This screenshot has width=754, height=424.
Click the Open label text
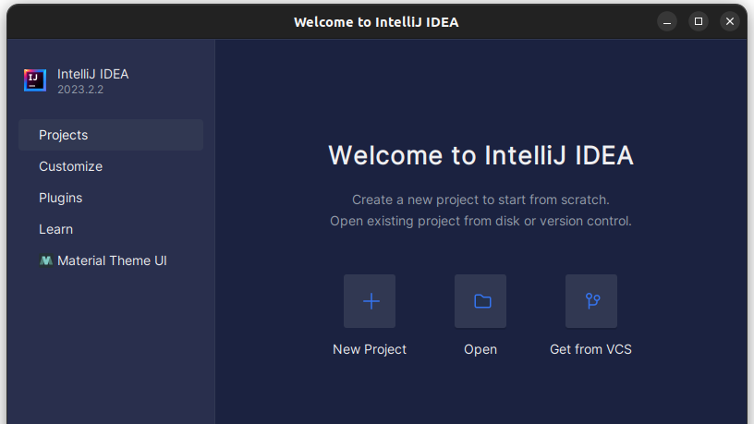(x=480, y=349)
